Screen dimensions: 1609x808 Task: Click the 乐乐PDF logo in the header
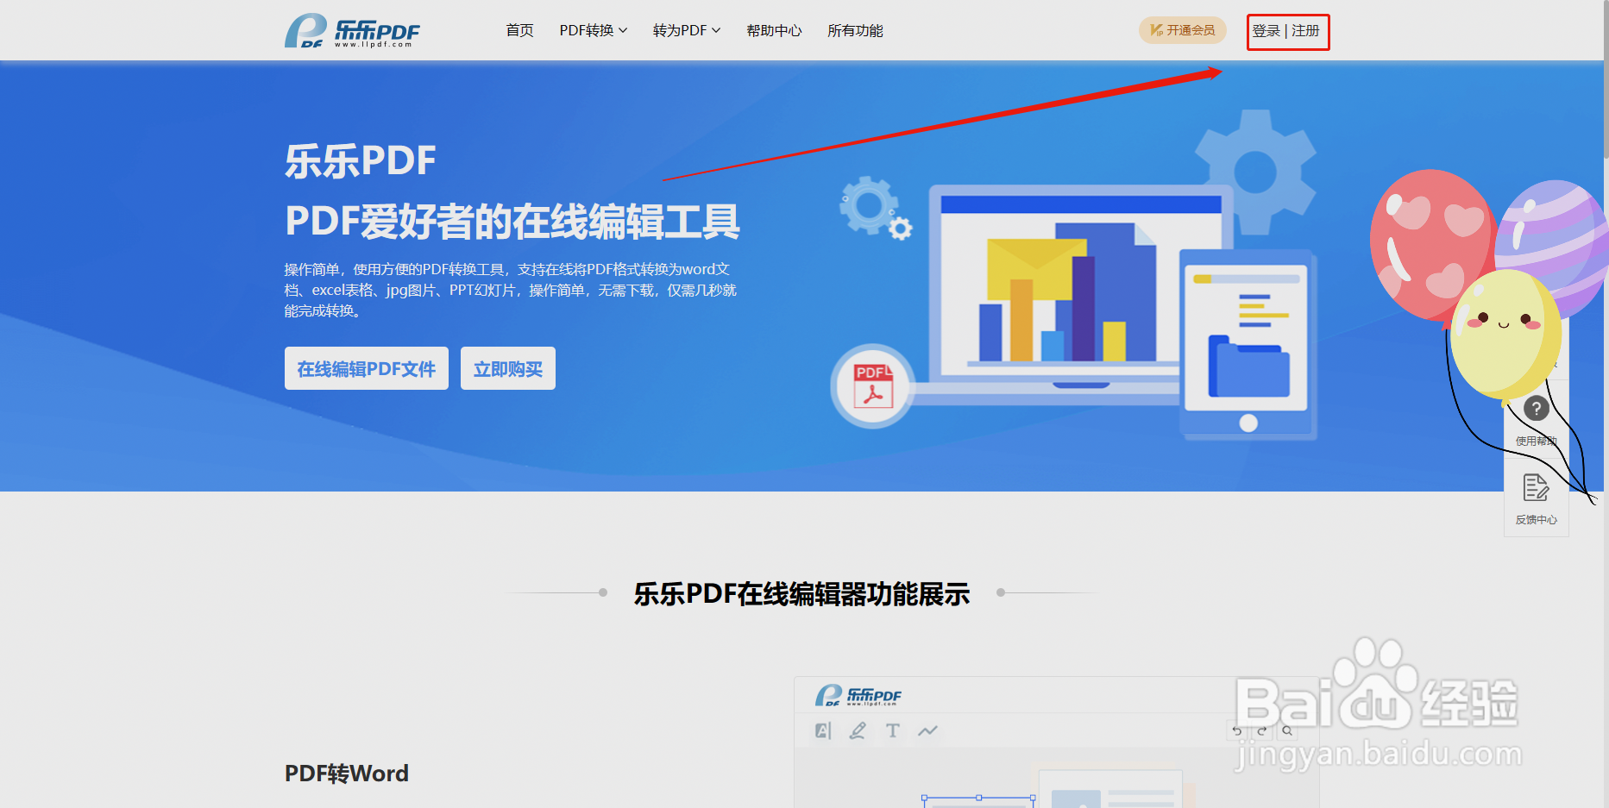click(352, 31)
